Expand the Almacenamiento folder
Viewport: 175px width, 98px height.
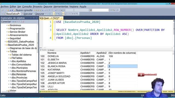(7, 35)
